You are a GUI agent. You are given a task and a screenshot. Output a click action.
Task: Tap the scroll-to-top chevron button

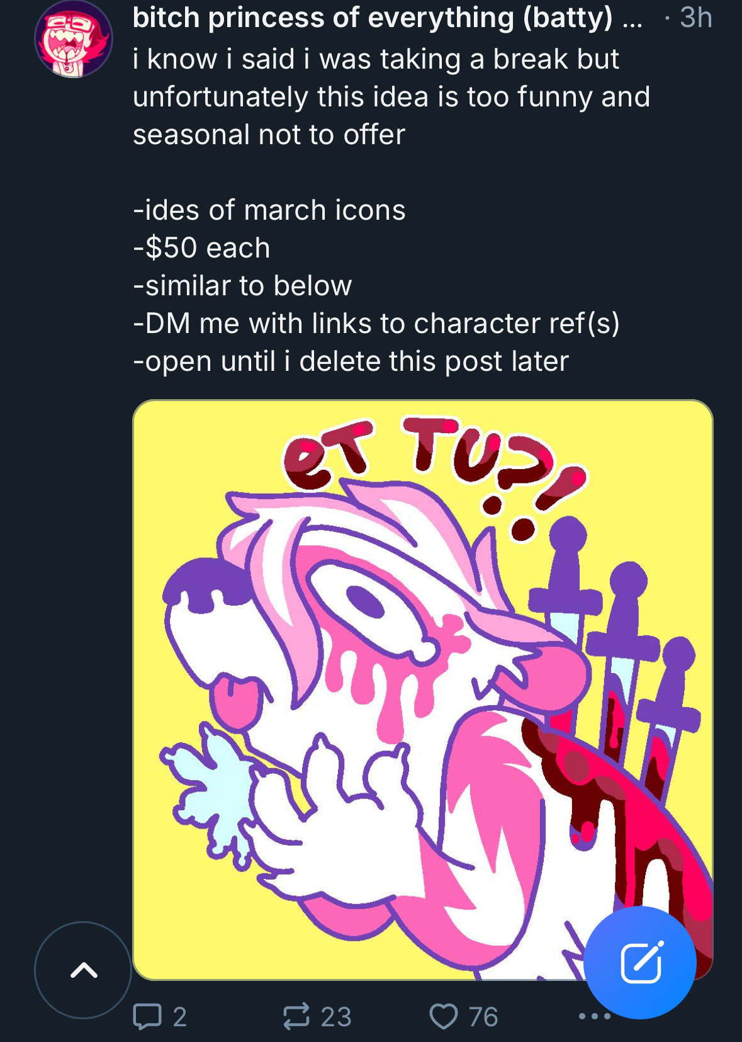pyautogui.click(x=84, y=970)
